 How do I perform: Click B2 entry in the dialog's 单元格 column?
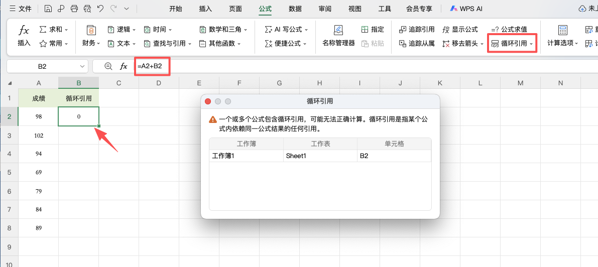coord(394,156)
